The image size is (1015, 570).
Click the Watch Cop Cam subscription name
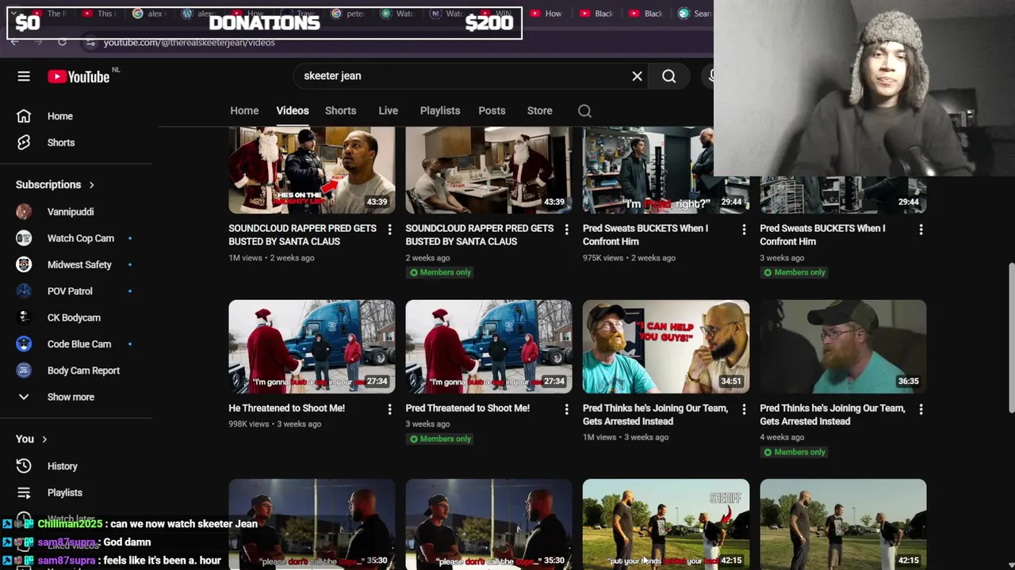click(81, 238)
